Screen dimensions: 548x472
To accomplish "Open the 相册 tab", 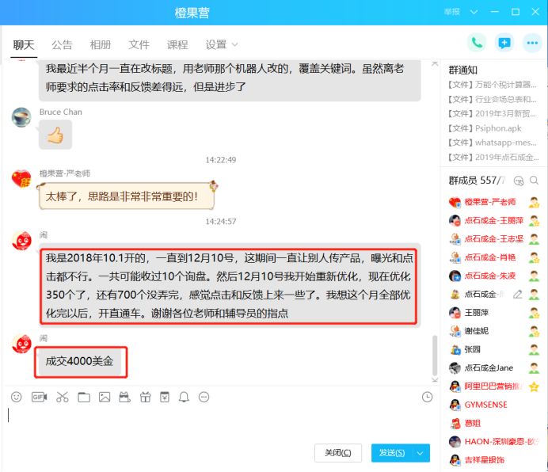I will click(x=101, y=45).
